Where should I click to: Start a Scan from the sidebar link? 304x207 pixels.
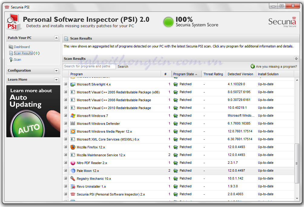[18, 60]
